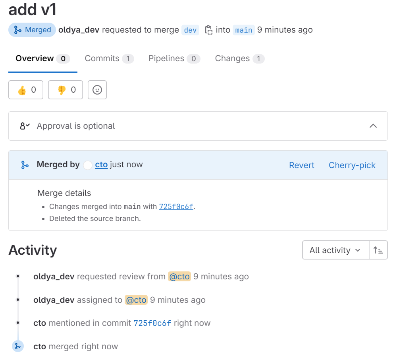Screen dimensions: 399x362
Task: Switch to the Changes tab
Action: 240,58
